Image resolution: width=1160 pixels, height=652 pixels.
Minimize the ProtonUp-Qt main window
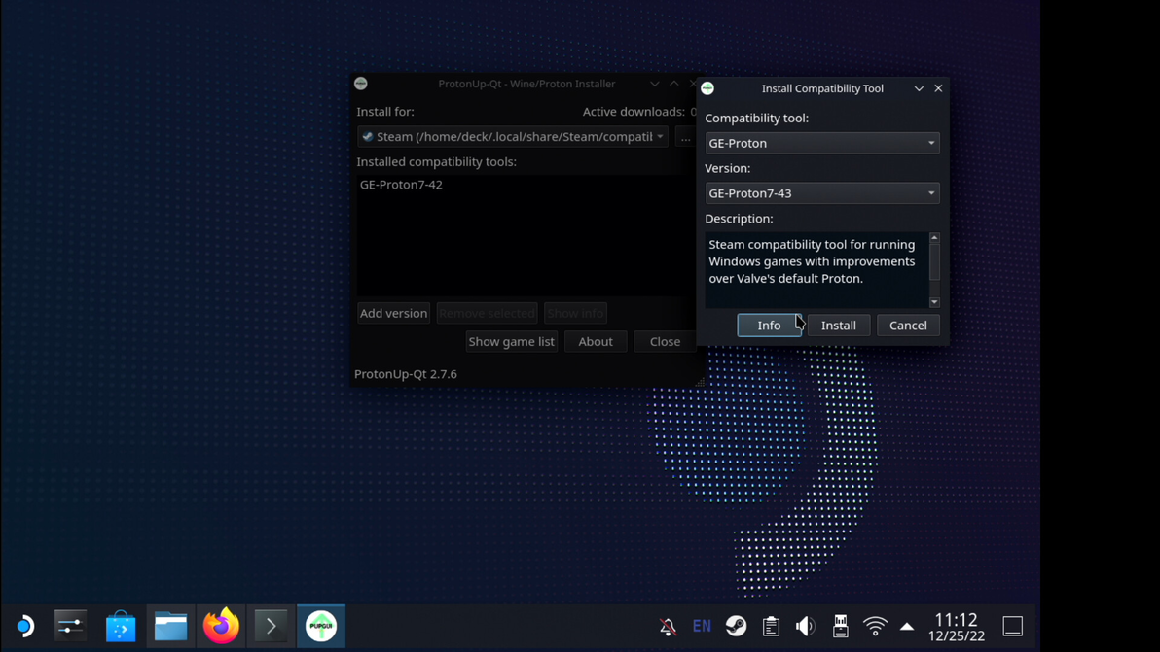655,84
